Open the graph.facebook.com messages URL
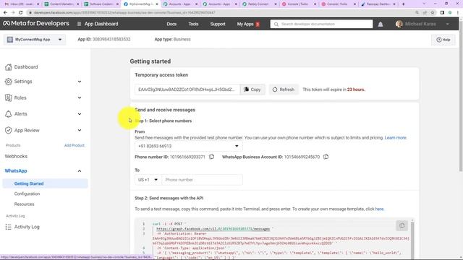The height and width of the screenshot is (260, 463). 213,229
